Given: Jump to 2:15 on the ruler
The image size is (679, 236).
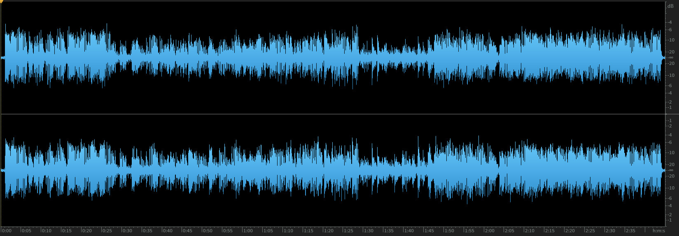Looking at the screenshot, I should coord(551,231).
